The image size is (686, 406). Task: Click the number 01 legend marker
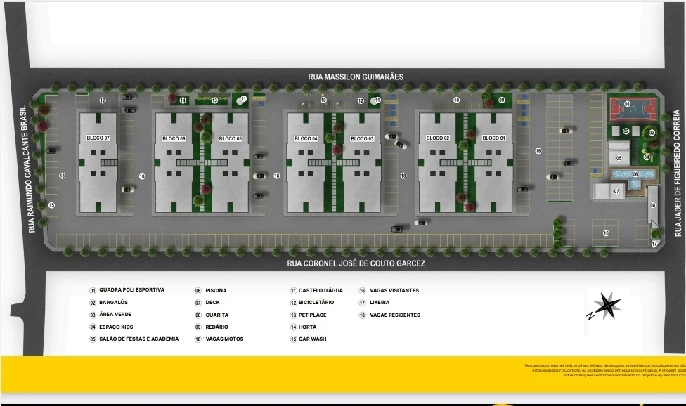(92, 290)
